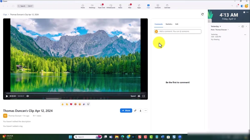
Task: Mute the clip audio speaker icon
Action: coord(27,96)
